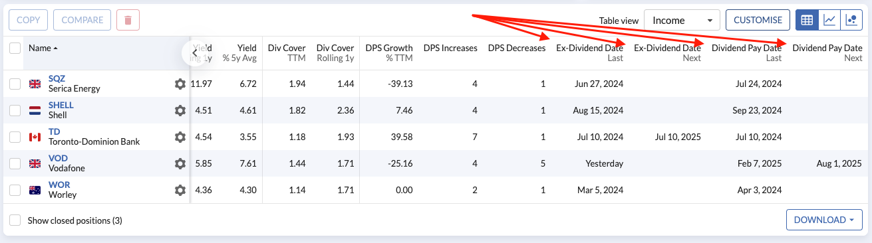Click Vodafone's 7.61 yield average value

pyautogui.click(x=247, y=163)
